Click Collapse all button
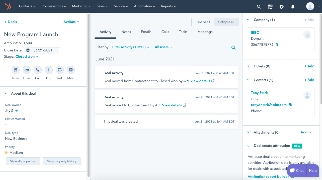322x180 pixels. pos(226,22)
